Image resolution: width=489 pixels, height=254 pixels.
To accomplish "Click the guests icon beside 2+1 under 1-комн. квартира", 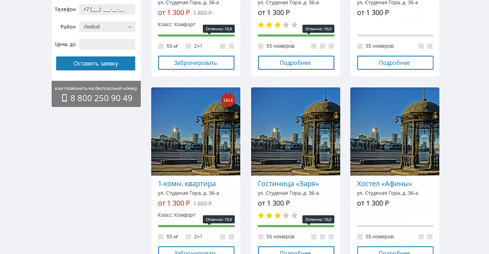I will 188,236.
